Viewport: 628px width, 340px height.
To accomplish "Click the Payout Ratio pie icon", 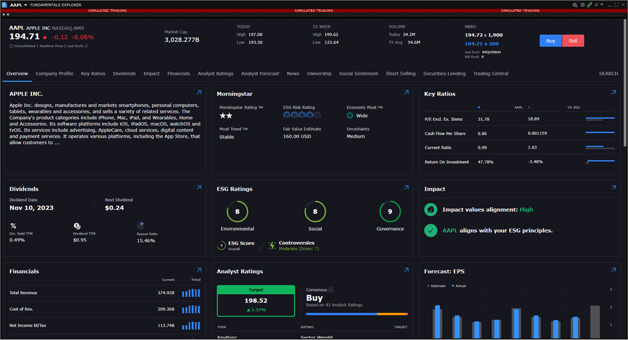I will 141,225.
